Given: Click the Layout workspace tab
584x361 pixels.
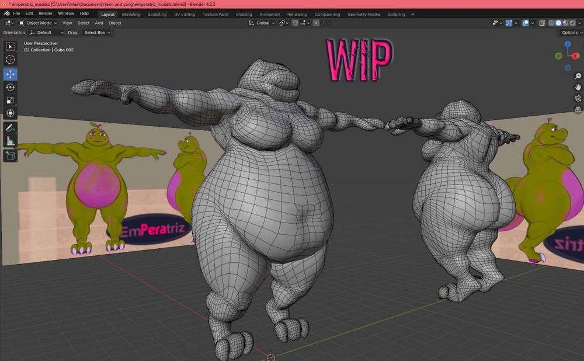Looking at the screenshot, I should [107, 15].
